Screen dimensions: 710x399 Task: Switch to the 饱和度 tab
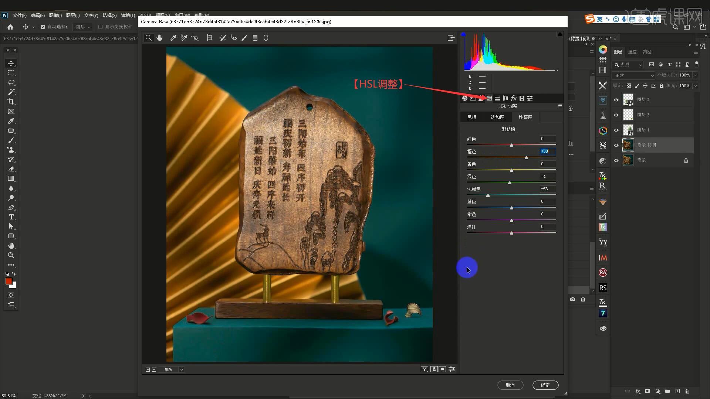497,117
